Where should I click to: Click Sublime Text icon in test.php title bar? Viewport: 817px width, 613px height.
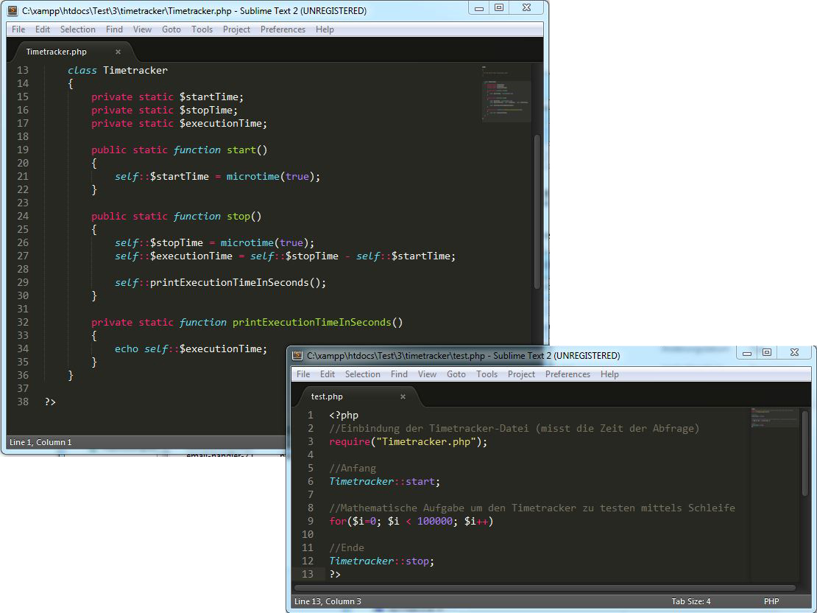point(297,355)
